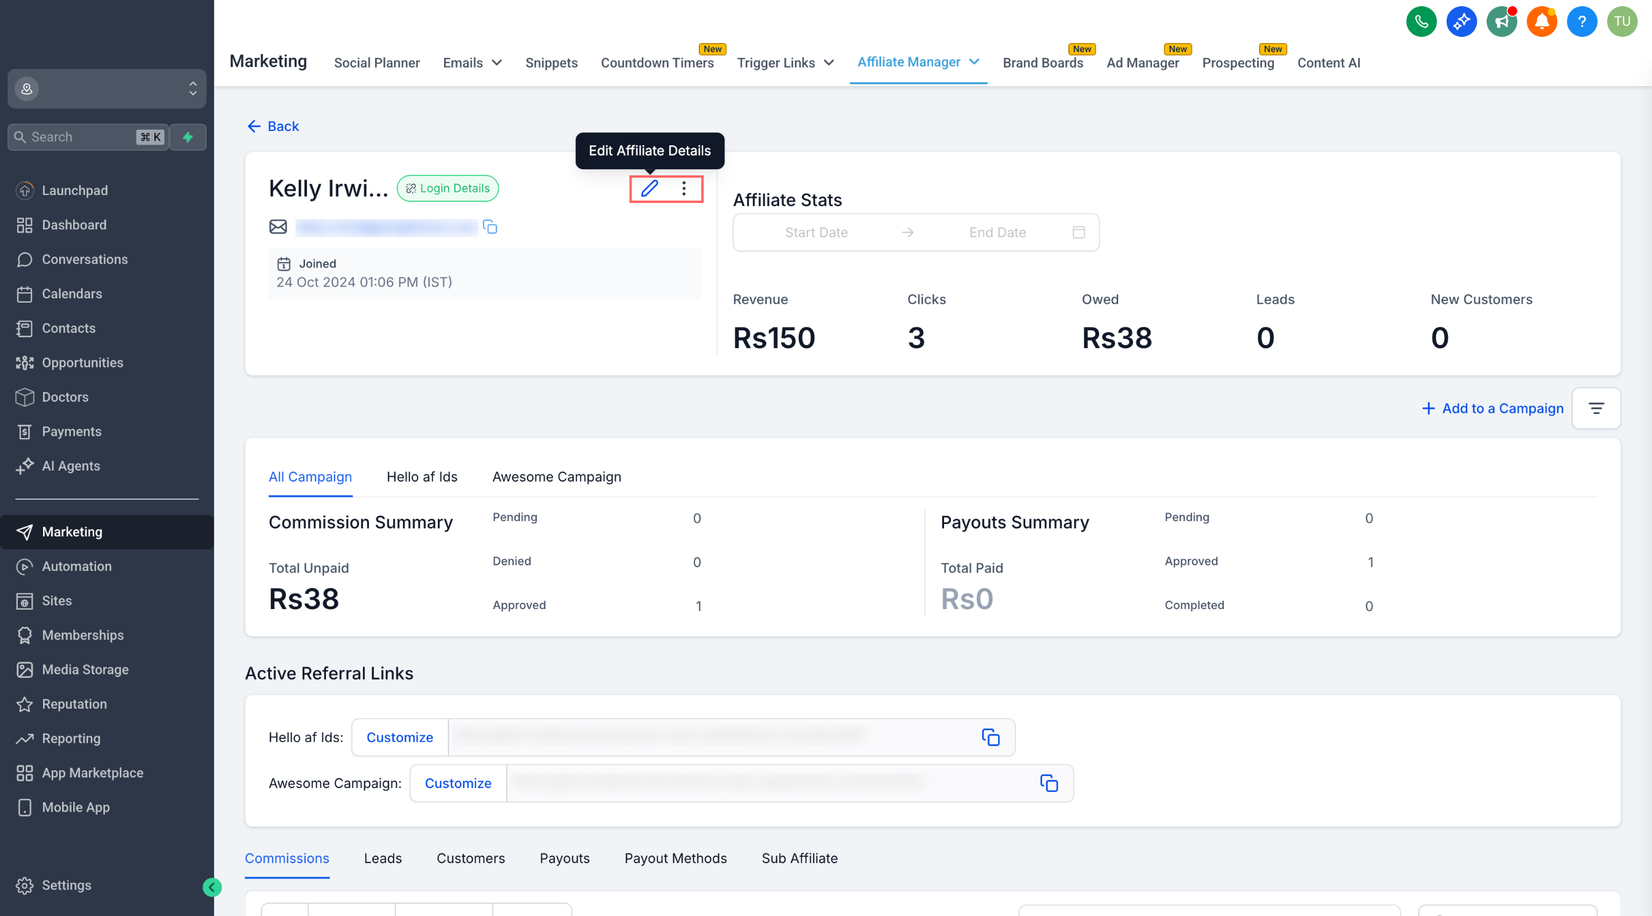Image resolution: width=1652 pixels, height=916 pixels.
Task: Switch to the Awesome Campaign tab
Action: [x=556, y=477]
